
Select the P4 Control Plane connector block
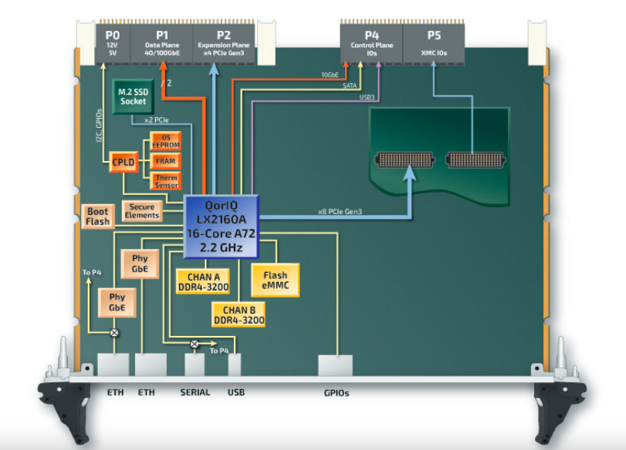(372, 44)
